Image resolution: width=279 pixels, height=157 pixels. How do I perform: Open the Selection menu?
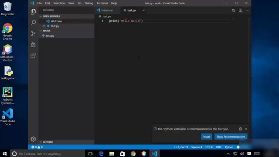pyautogui.click(x=59, y=3)
